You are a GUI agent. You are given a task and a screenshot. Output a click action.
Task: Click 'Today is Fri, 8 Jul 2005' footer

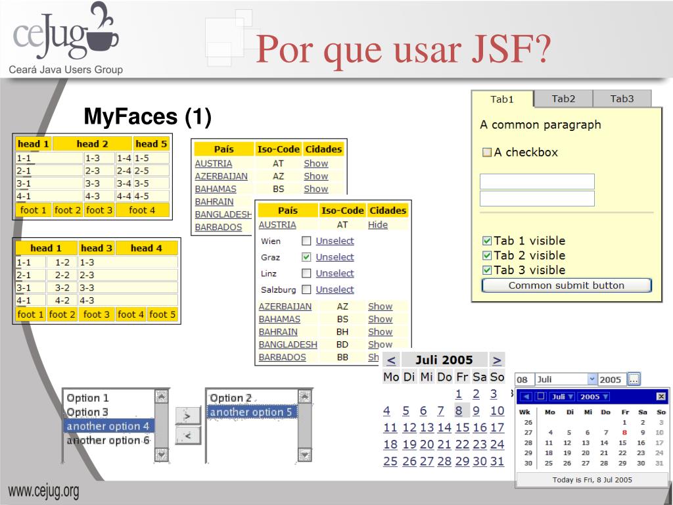[x=592, y=480]
